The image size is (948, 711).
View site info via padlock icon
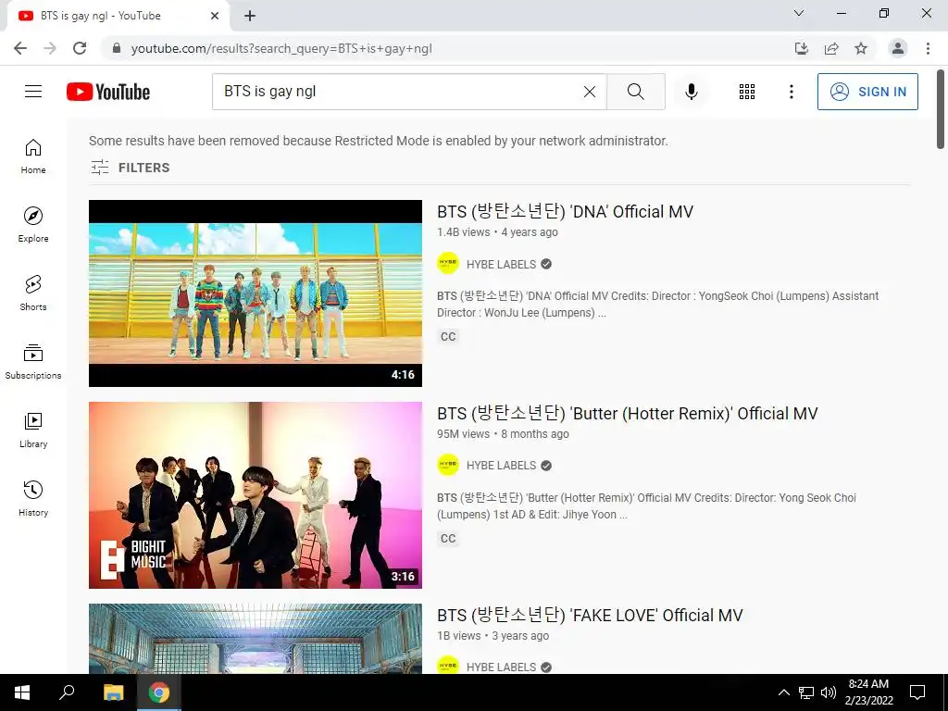[x=117, y=48]
